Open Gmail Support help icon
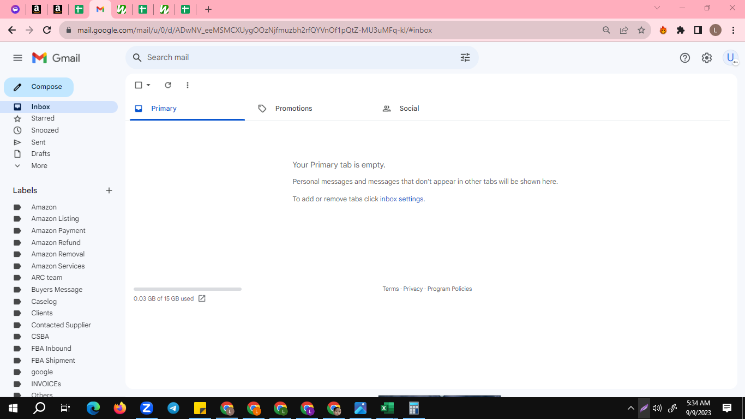The height and width of the screenshot is (419, 745). coord(685,58)
